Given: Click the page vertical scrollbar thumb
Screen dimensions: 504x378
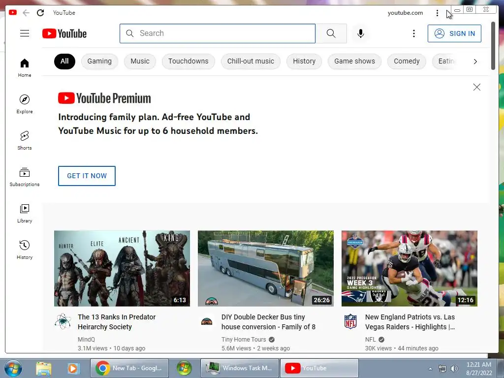Looking at the screenshot, I should (x=493, y=45).
